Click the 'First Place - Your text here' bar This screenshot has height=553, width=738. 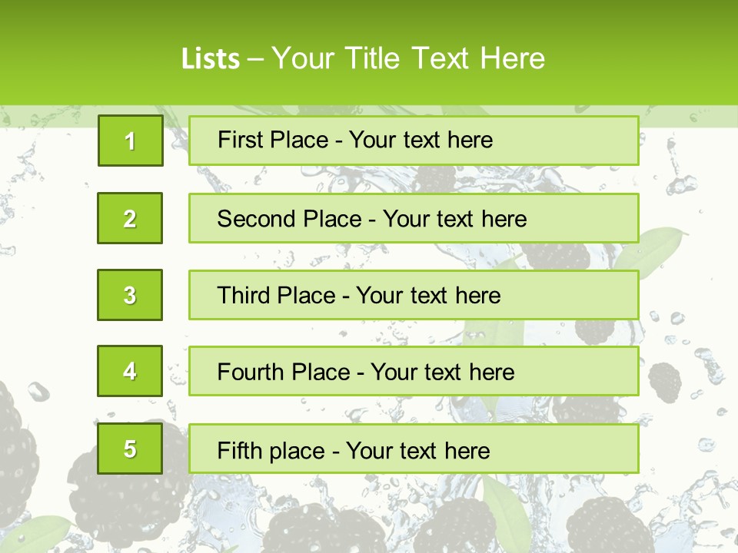tap(414, 141)
